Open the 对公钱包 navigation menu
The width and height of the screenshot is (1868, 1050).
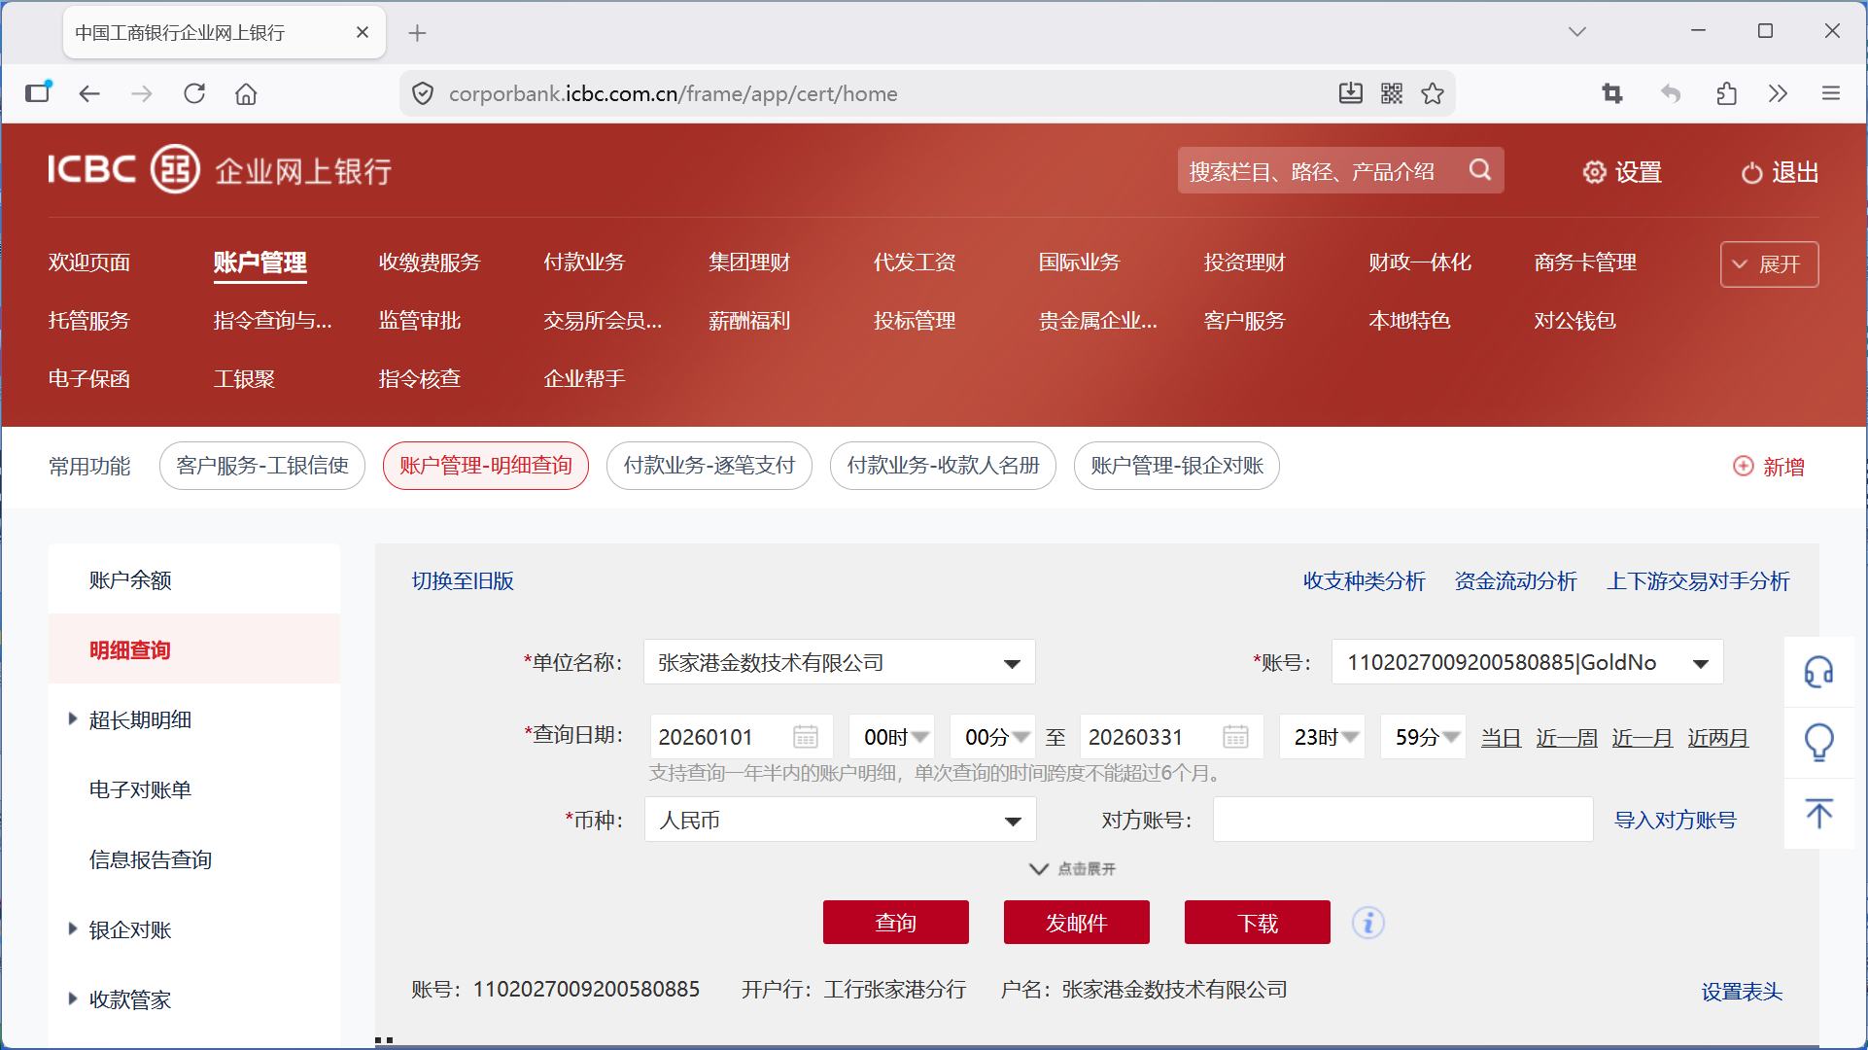click(x=1575, y=320)
